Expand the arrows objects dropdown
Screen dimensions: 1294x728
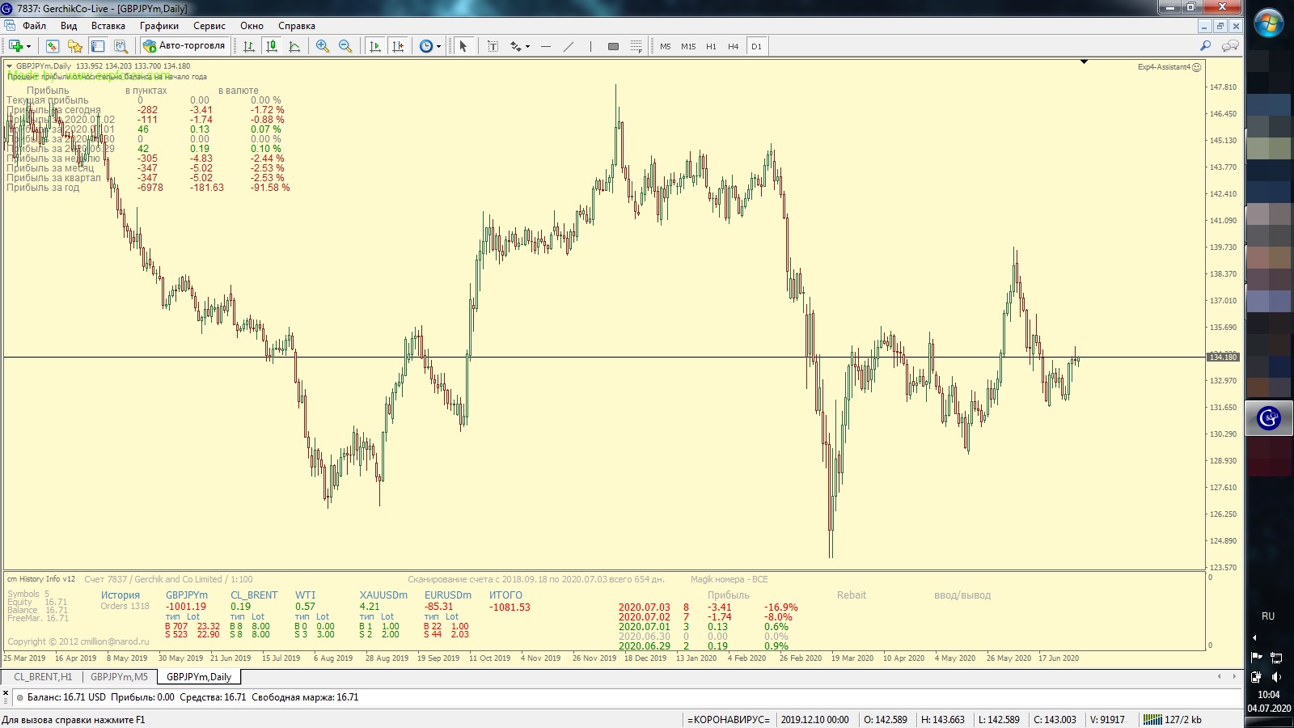(x=527, y=46)
